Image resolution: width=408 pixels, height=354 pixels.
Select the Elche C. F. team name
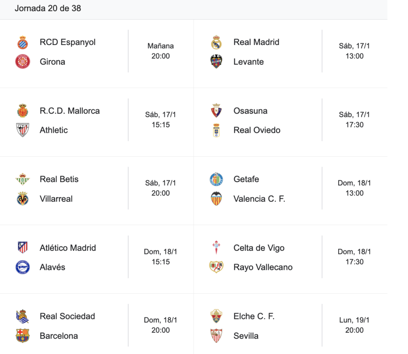[254, 316]
